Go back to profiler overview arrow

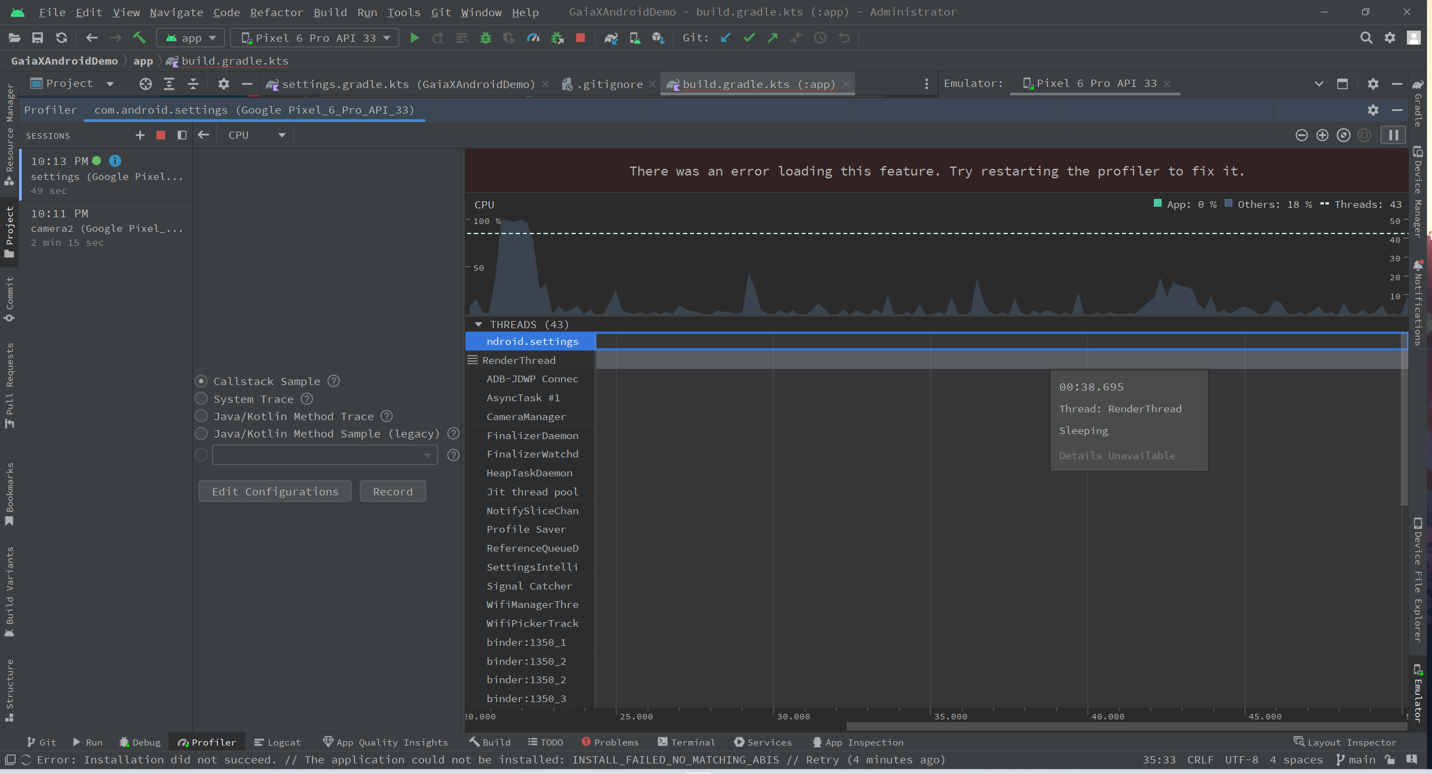(203, 135)
